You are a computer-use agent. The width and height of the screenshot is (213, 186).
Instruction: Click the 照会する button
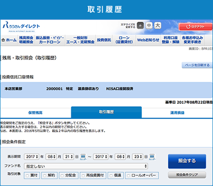tap(187, 161)
